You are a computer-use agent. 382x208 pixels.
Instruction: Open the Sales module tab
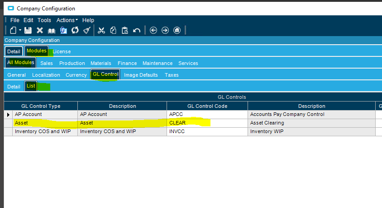click(47, 63)
